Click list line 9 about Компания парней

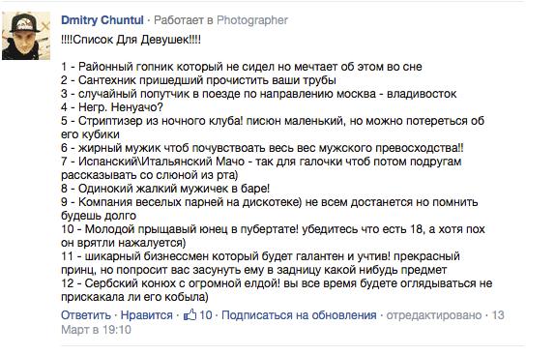pos(270,209)
